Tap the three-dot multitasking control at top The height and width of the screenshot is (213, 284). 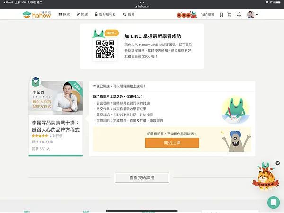click(x=142, y=2)
